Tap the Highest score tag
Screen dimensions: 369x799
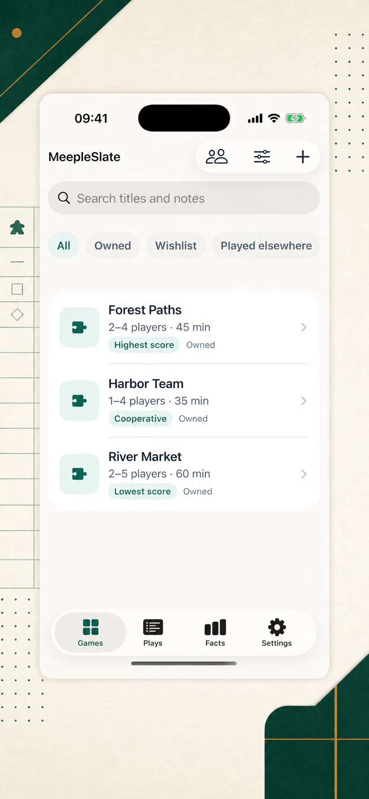pyautogui.click(x=144, y=345)
